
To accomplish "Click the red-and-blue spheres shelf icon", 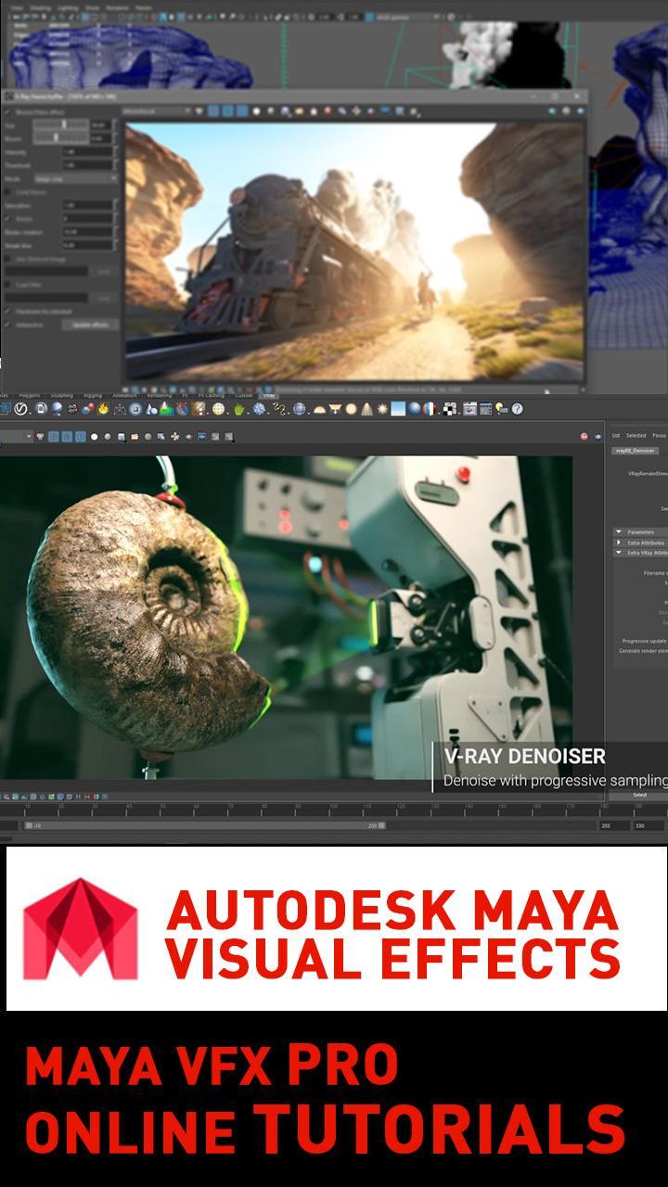I will coord(88,409).
